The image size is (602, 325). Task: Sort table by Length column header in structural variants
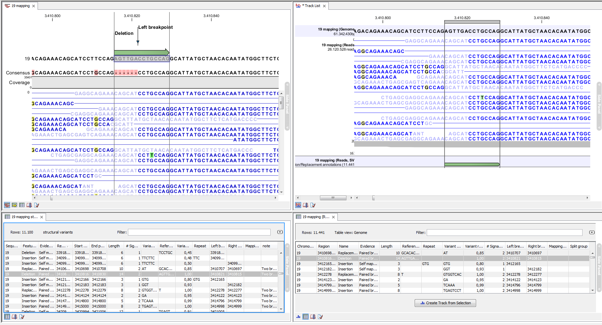pos(114,246)
